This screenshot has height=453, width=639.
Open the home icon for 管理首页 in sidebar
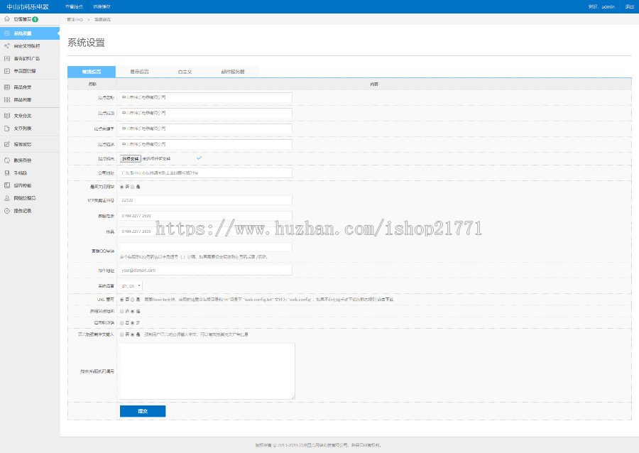coord(7,18)
